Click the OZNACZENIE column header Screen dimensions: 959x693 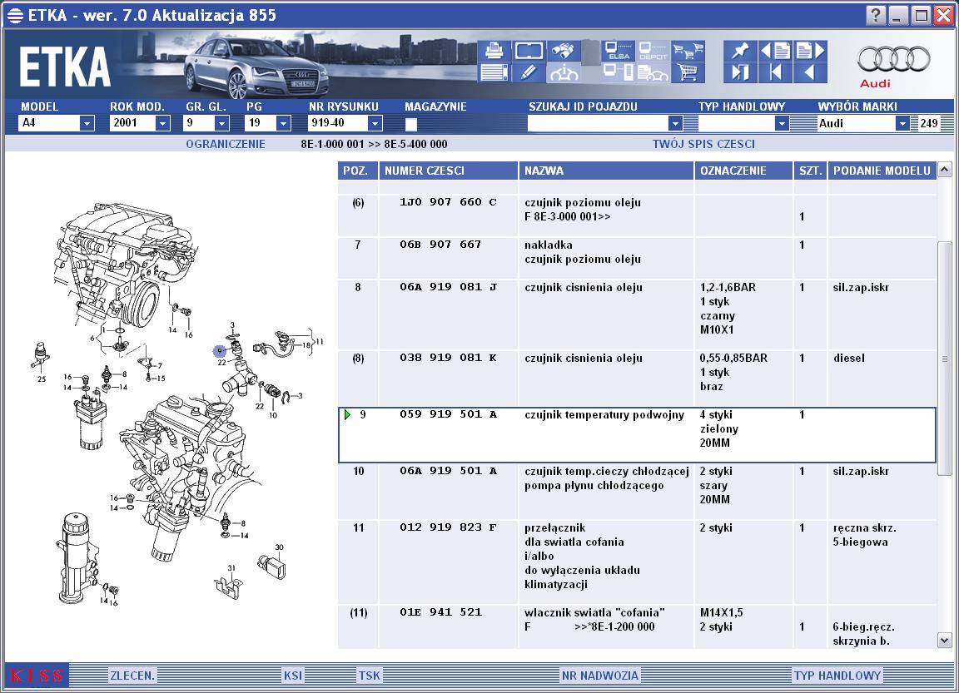pos(743,171)
